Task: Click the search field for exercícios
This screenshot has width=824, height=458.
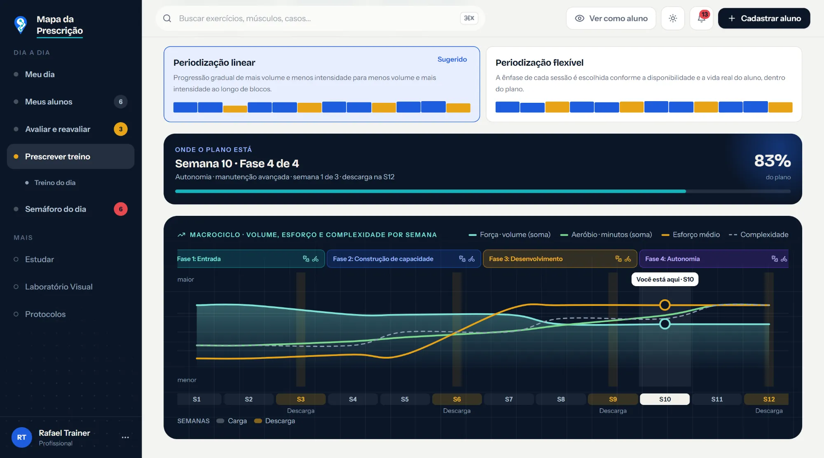Action: point(320,18)
